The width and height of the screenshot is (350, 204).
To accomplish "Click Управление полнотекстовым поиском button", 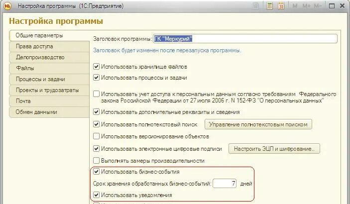I will pyautogui.click(x=258, y=124).
